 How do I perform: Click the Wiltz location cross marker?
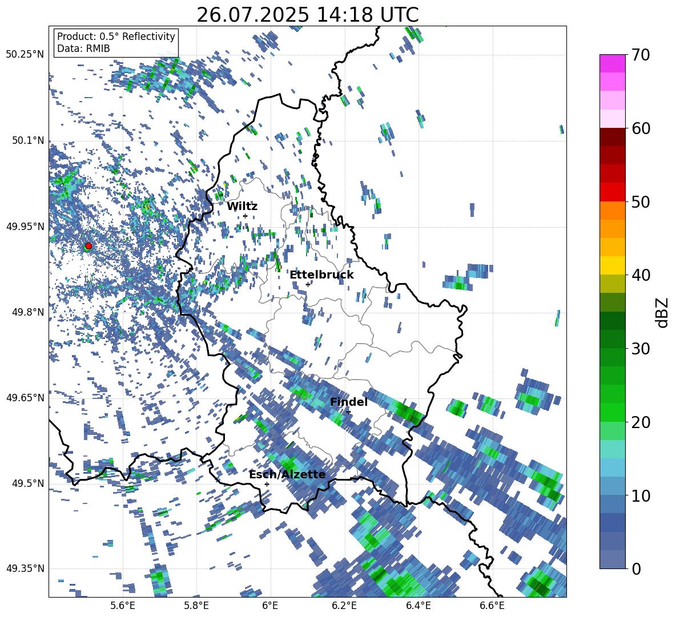coord(246,216)
